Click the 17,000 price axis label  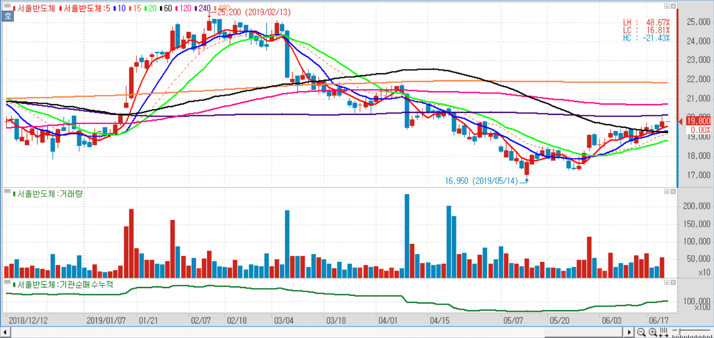point(699,175)
